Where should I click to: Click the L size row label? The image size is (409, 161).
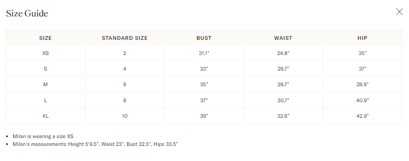46,100
